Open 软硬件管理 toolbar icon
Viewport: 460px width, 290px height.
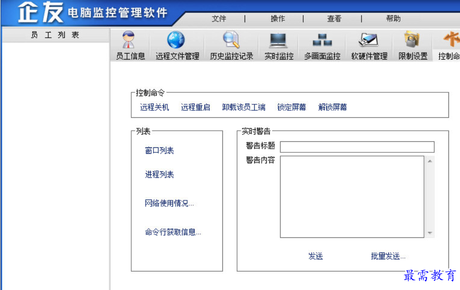pos(369,41)
